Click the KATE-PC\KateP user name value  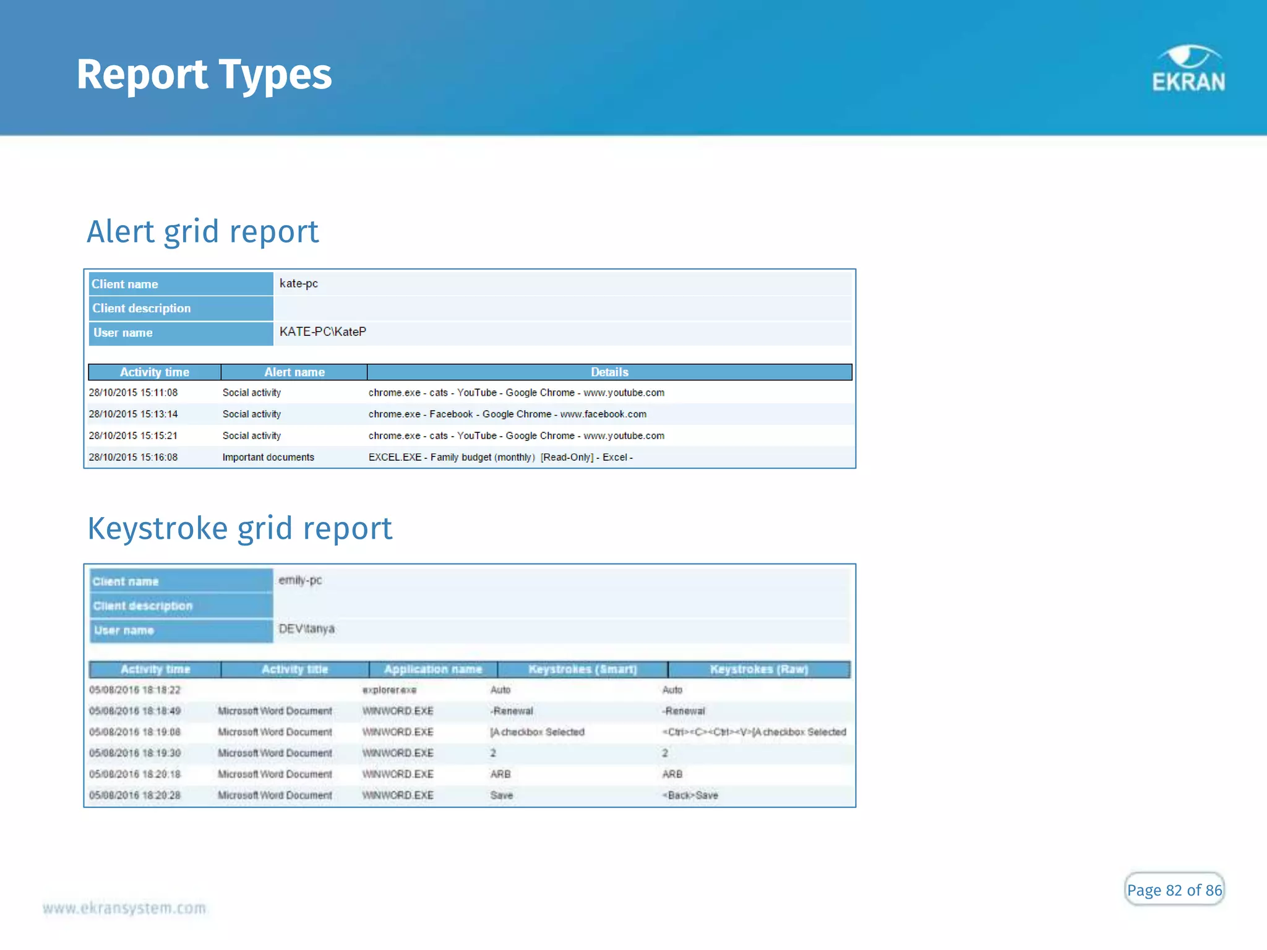pyautogui.click(x=323, y=332)
